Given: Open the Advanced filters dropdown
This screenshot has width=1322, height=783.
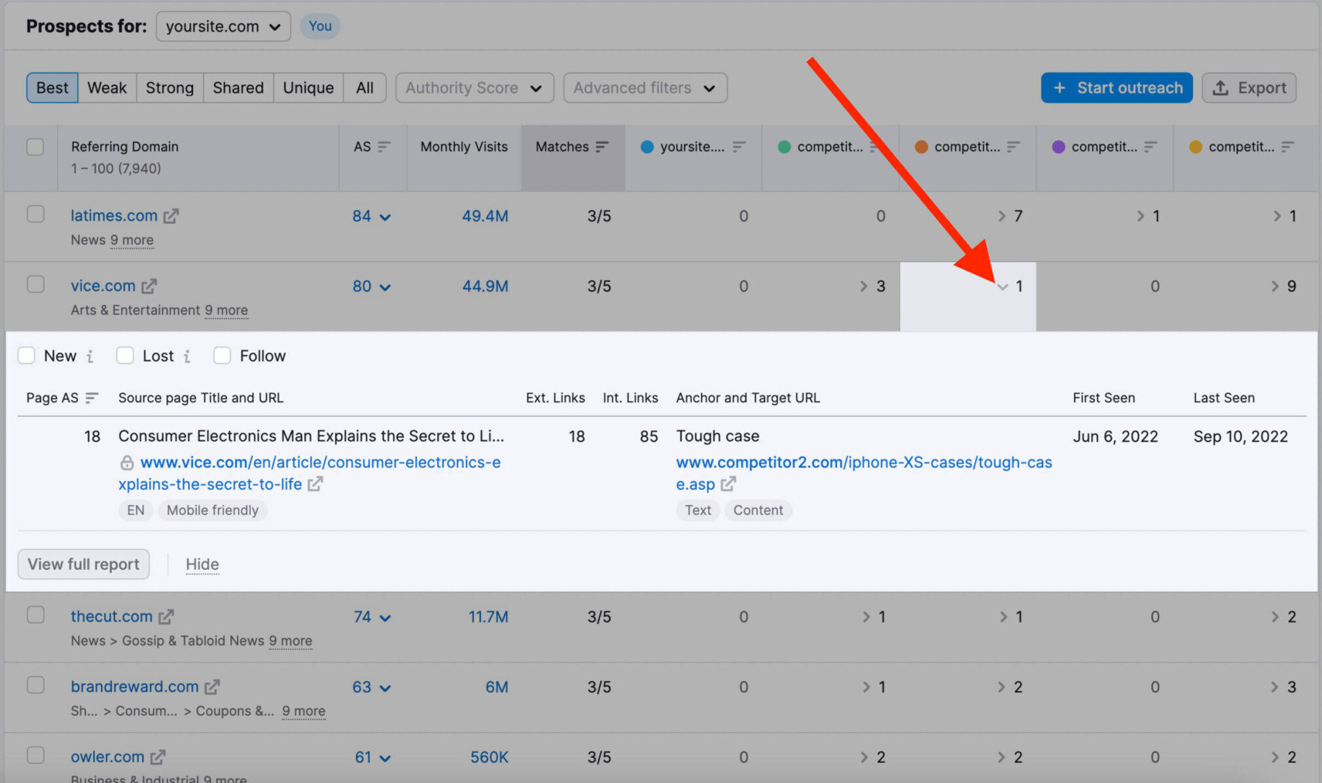Looking at the screenshot, I should [645, 88].
